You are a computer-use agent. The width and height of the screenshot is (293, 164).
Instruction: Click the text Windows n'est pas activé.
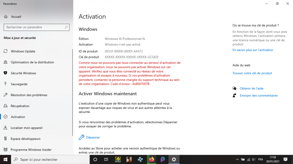click(123, 45)
